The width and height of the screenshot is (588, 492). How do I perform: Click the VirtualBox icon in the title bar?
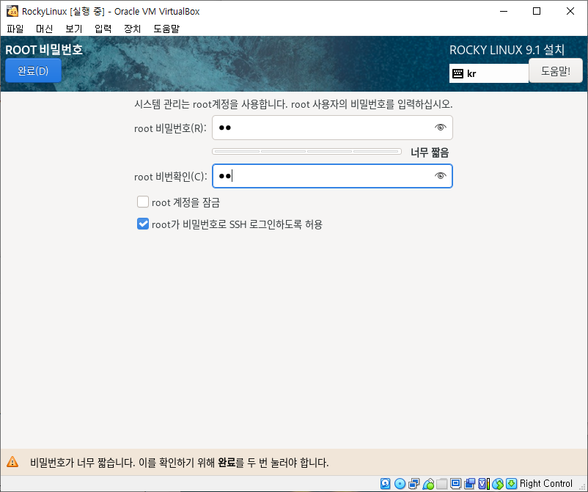pyautogui.click(x=12, y=11)
